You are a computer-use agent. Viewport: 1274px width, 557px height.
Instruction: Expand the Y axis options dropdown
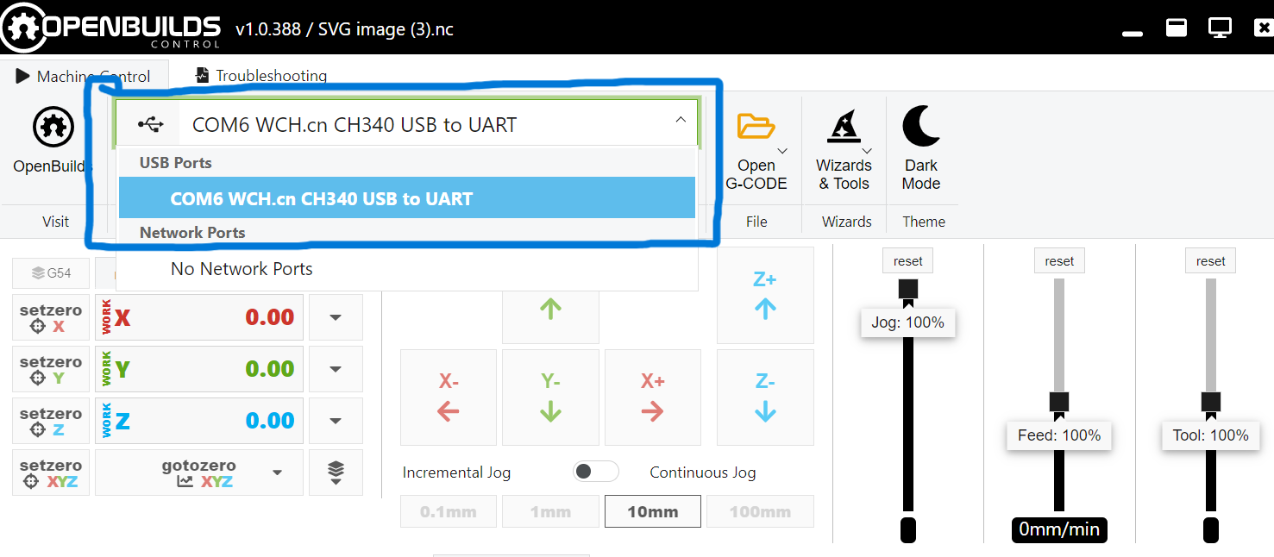(x=336, y=369)
